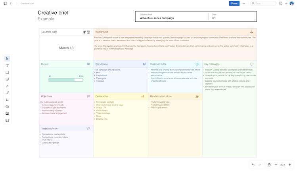297x172 pixels.
Task: Go back with the left chevron
Action: (x=11, y=4)
